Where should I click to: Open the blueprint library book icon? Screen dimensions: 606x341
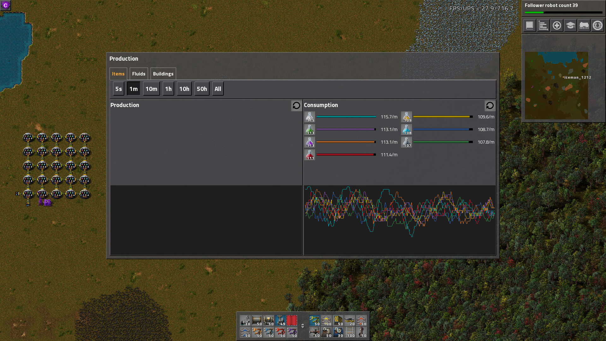[530, 25]
